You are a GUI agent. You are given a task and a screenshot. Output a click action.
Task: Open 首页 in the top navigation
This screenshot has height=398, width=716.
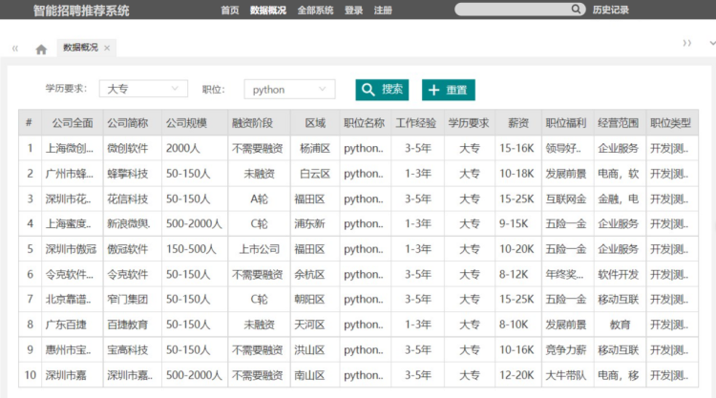230,10
